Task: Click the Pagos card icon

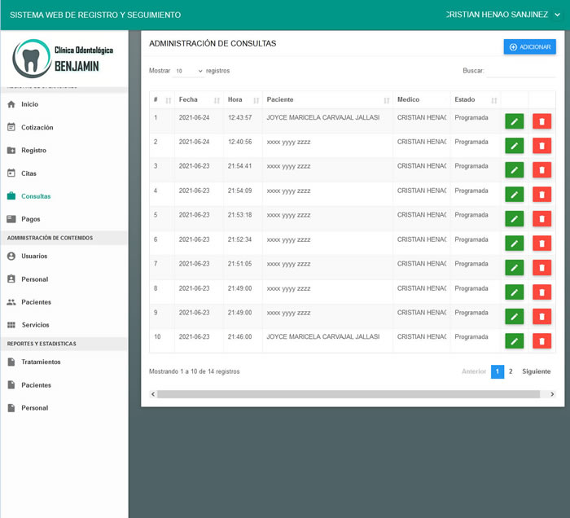Action: click(x=11, y=219)
